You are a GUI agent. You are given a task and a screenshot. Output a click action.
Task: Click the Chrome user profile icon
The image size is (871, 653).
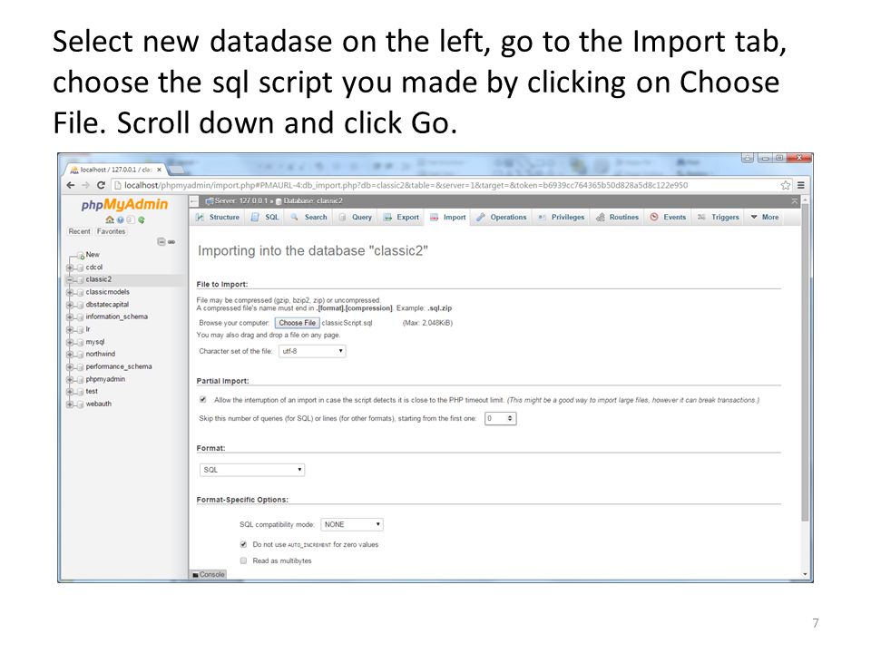(748, 158)
